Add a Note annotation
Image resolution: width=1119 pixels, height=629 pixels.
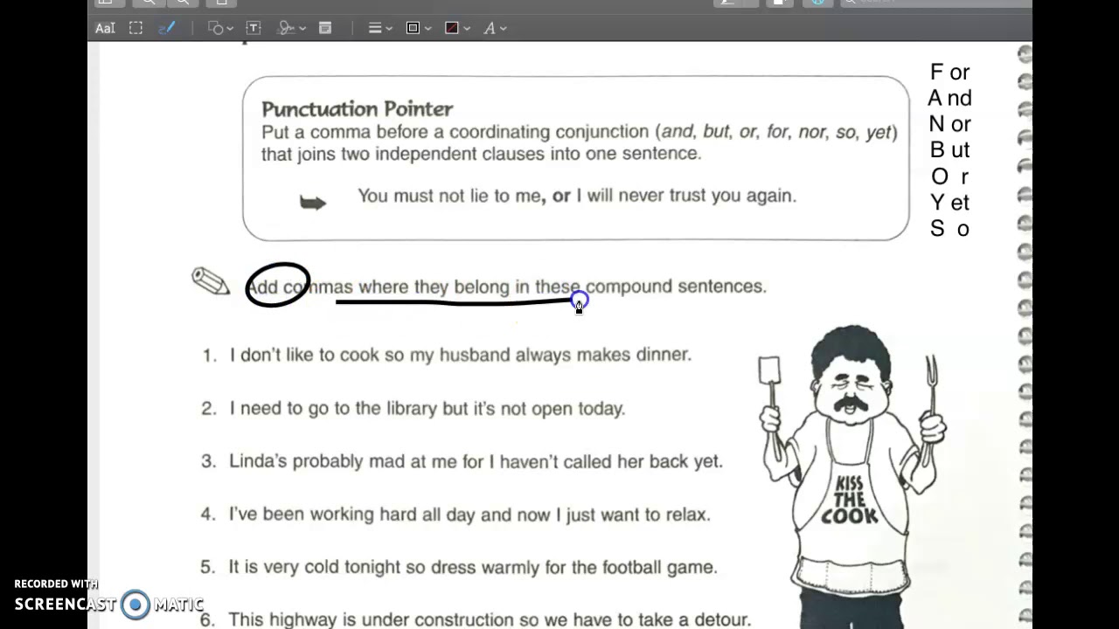(x=325, y=28)
